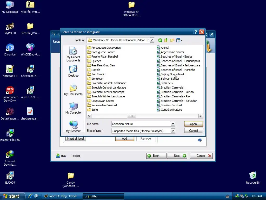Select the Beijing Opera Mask theme

coord(171,74)
